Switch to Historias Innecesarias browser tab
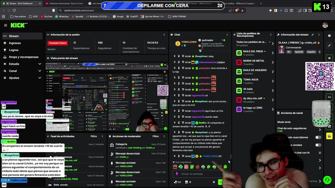Viewport: 335px width, 188px height. tap(64, 3)
